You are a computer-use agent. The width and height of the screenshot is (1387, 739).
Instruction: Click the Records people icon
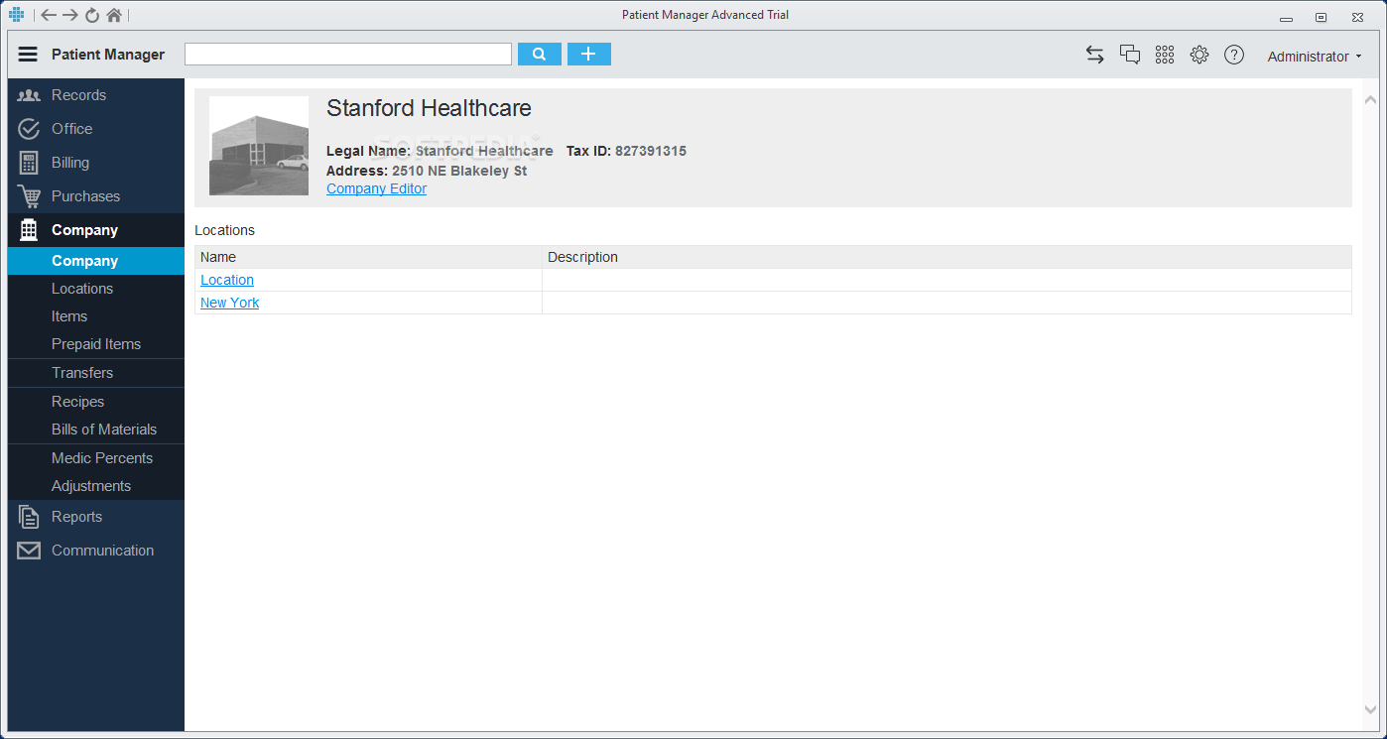click(x=29, y=95)
